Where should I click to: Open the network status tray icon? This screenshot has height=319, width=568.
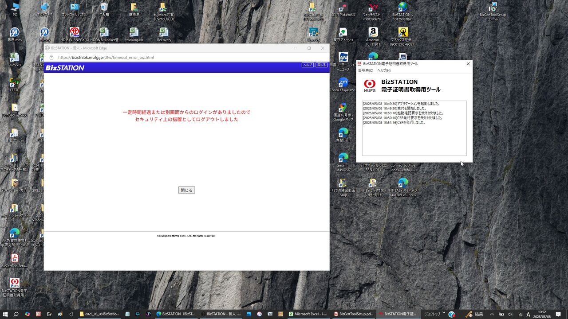click(x=520, y=314)
